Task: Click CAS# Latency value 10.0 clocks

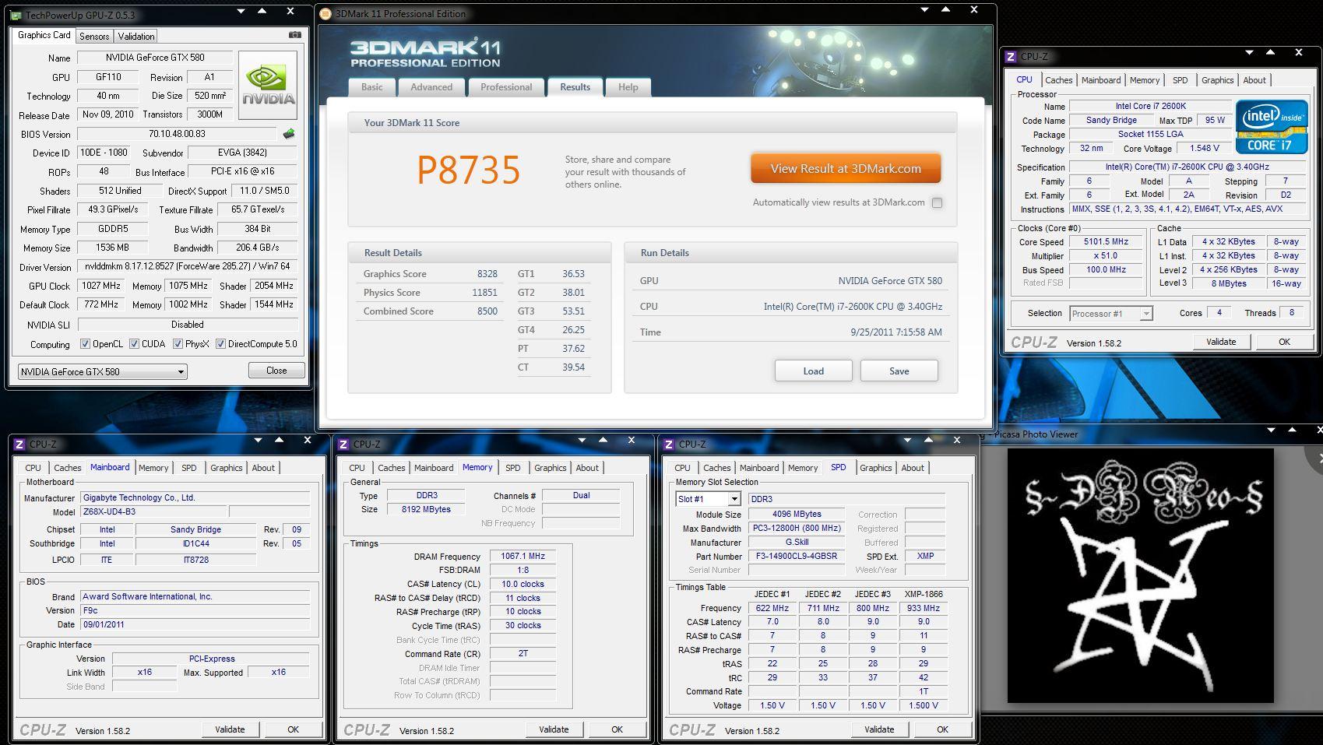Action: point(523,584)
